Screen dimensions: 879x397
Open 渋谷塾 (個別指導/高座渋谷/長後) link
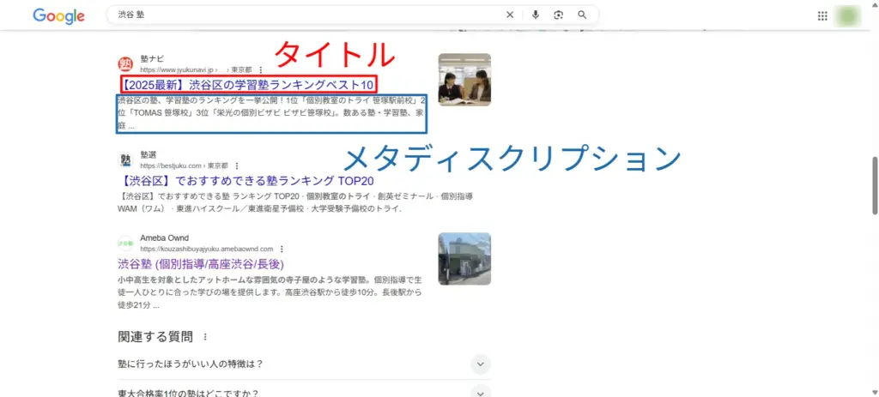(201, 264)
